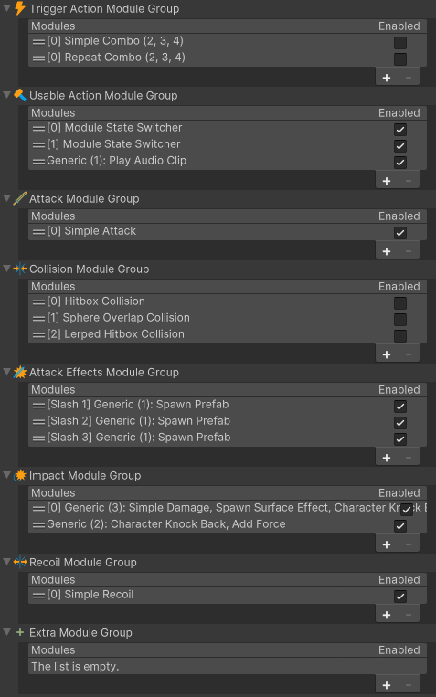The image size is (436, 697).
Task: Collapse the Trigger Action Module Group foldout
Action: pyautogui.click(x=6, y=8)
